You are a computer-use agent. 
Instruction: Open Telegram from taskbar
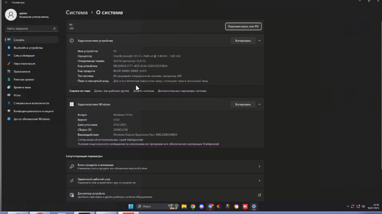pyautogui.click(x=210, y=207)
